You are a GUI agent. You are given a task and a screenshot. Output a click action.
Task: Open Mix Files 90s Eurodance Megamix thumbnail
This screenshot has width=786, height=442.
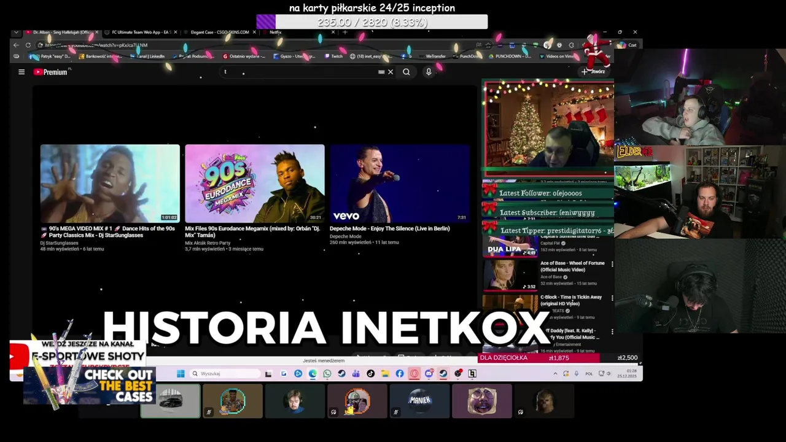255,183
